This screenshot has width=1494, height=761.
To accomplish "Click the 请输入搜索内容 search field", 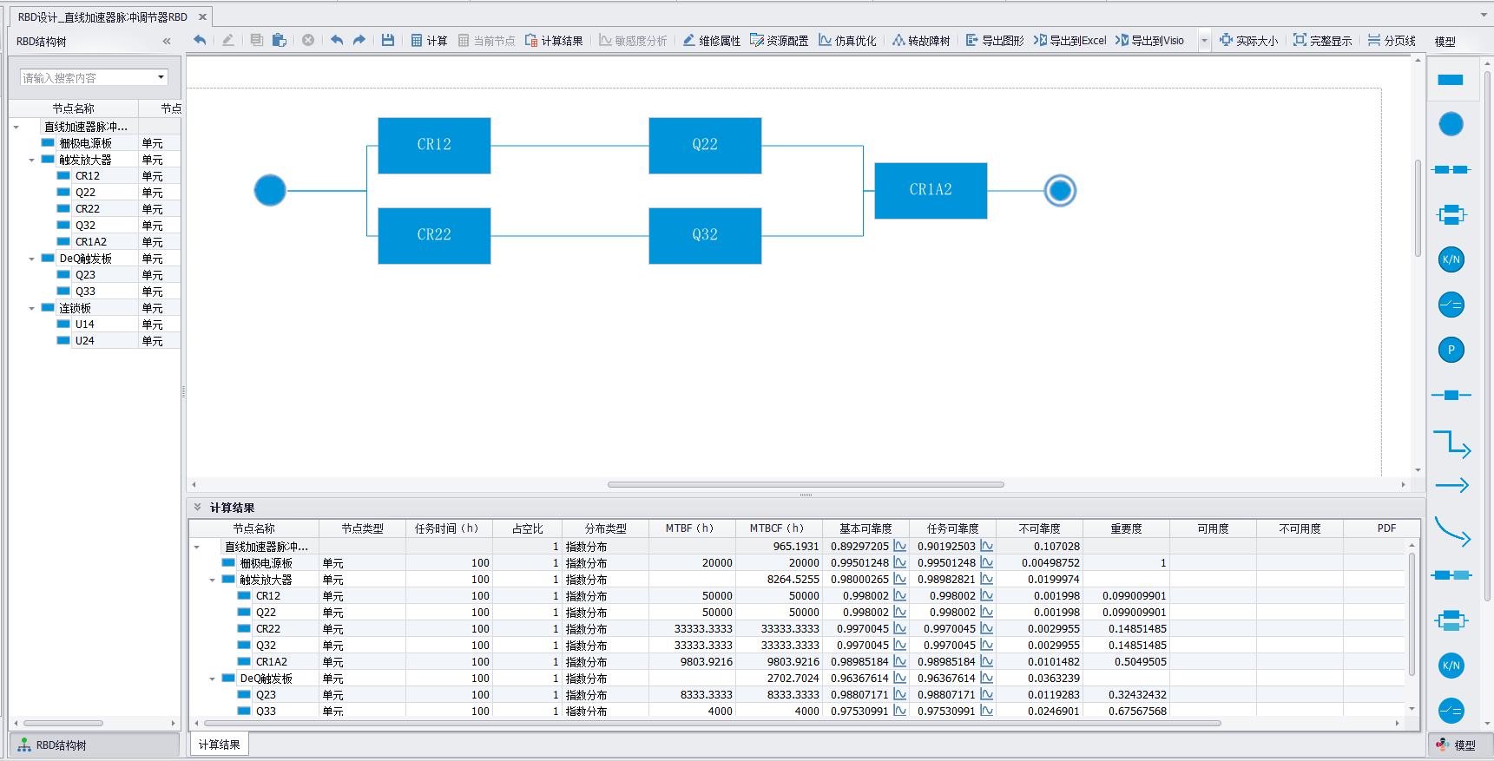I will 87,77.
